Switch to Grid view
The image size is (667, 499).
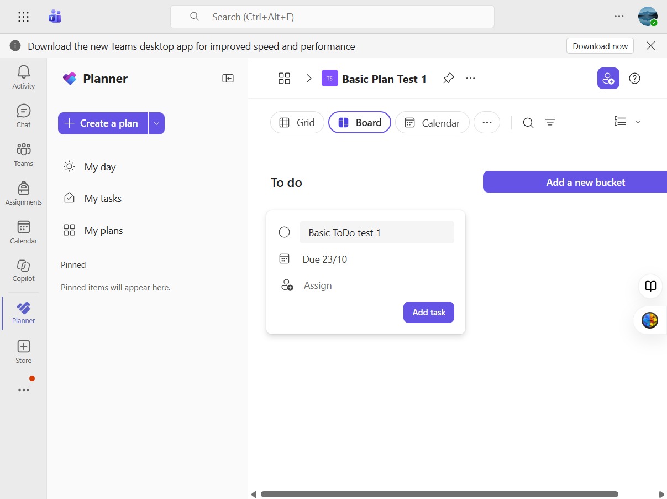click(x=297, y=123)
